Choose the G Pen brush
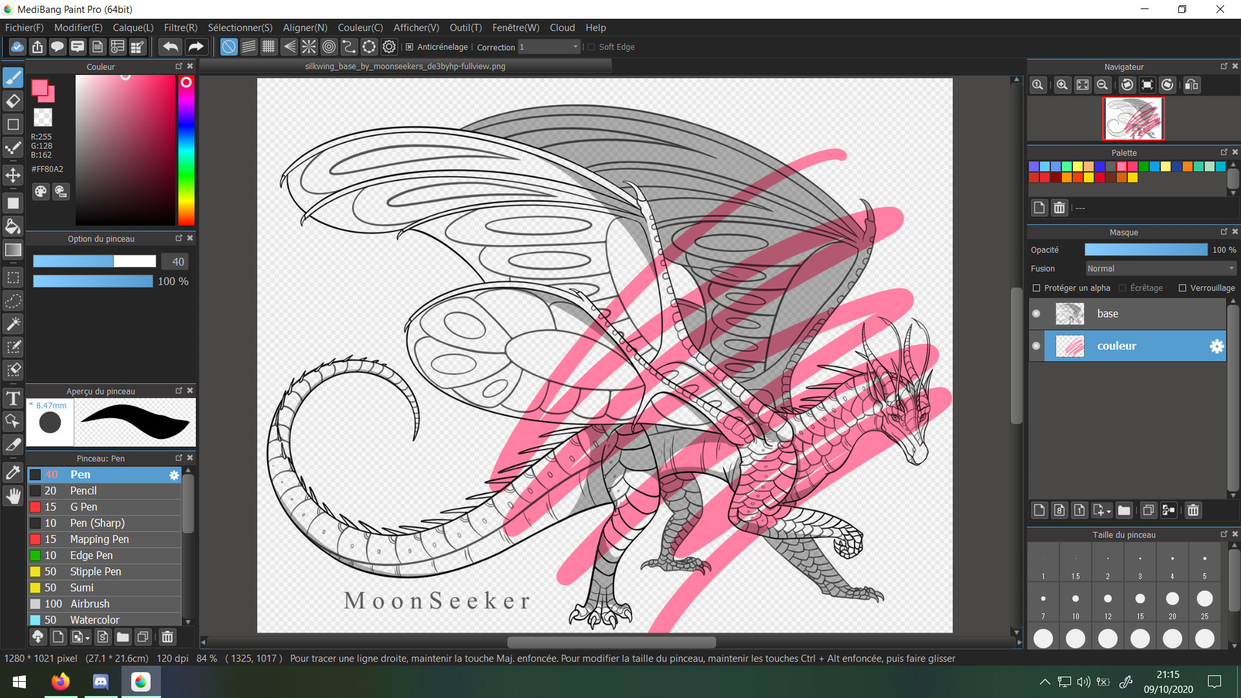 [83, 507]
